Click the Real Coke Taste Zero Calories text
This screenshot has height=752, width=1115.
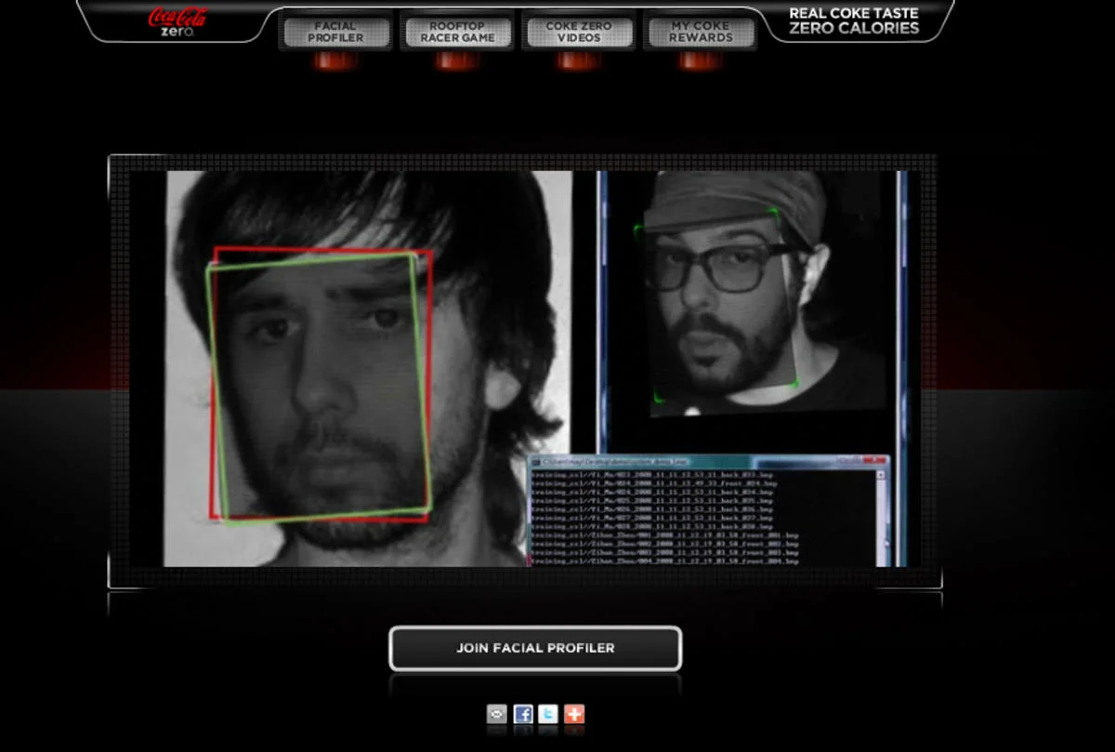(853, 20)
